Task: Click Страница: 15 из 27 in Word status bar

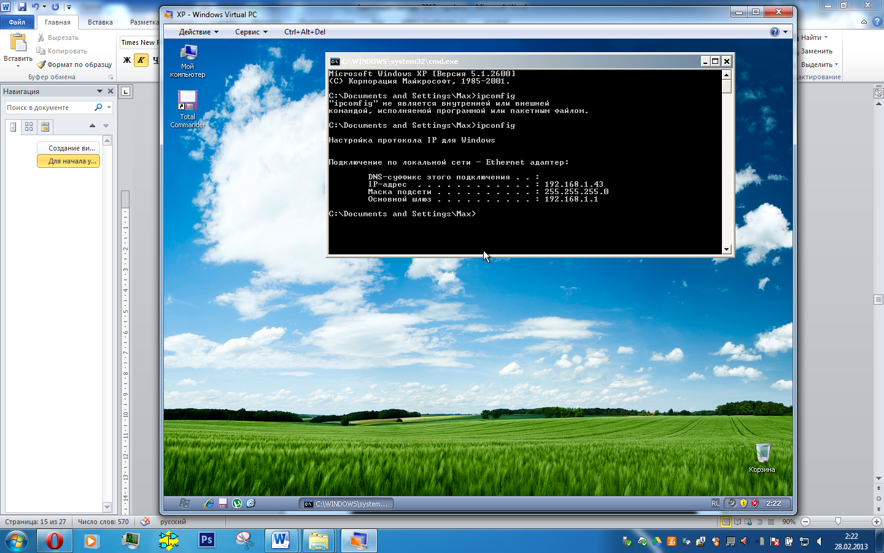Action: click(36, 522)
